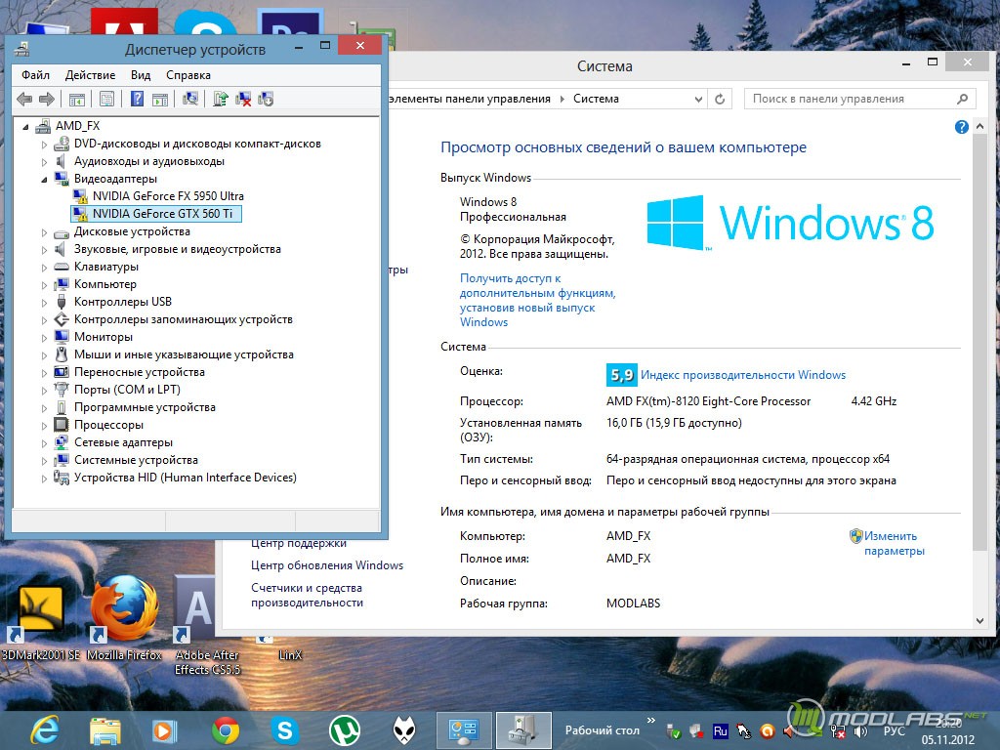Screen dimensions: 1000x750
Task: Switch to Device Manager taskbar button
Action: 523,730
